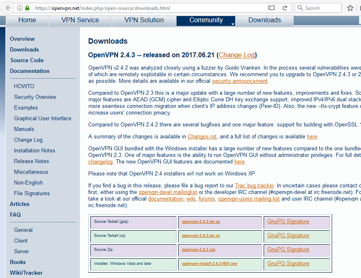The width and height of the screenshot is (361, 278).
Task: Open the Home navigation tab
Action: tap(27, 20)
